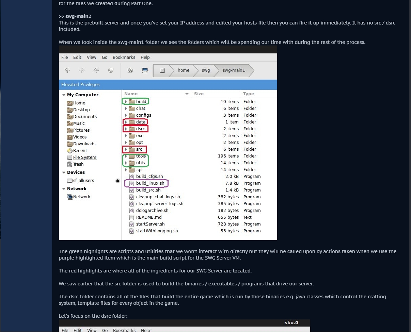Go up to the parent folder
411x332 pixels.
96,70
